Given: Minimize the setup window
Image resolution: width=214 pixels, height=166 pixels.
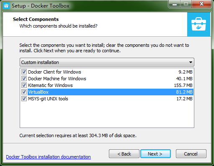Looking at the screenshot, I should point(175,4).
